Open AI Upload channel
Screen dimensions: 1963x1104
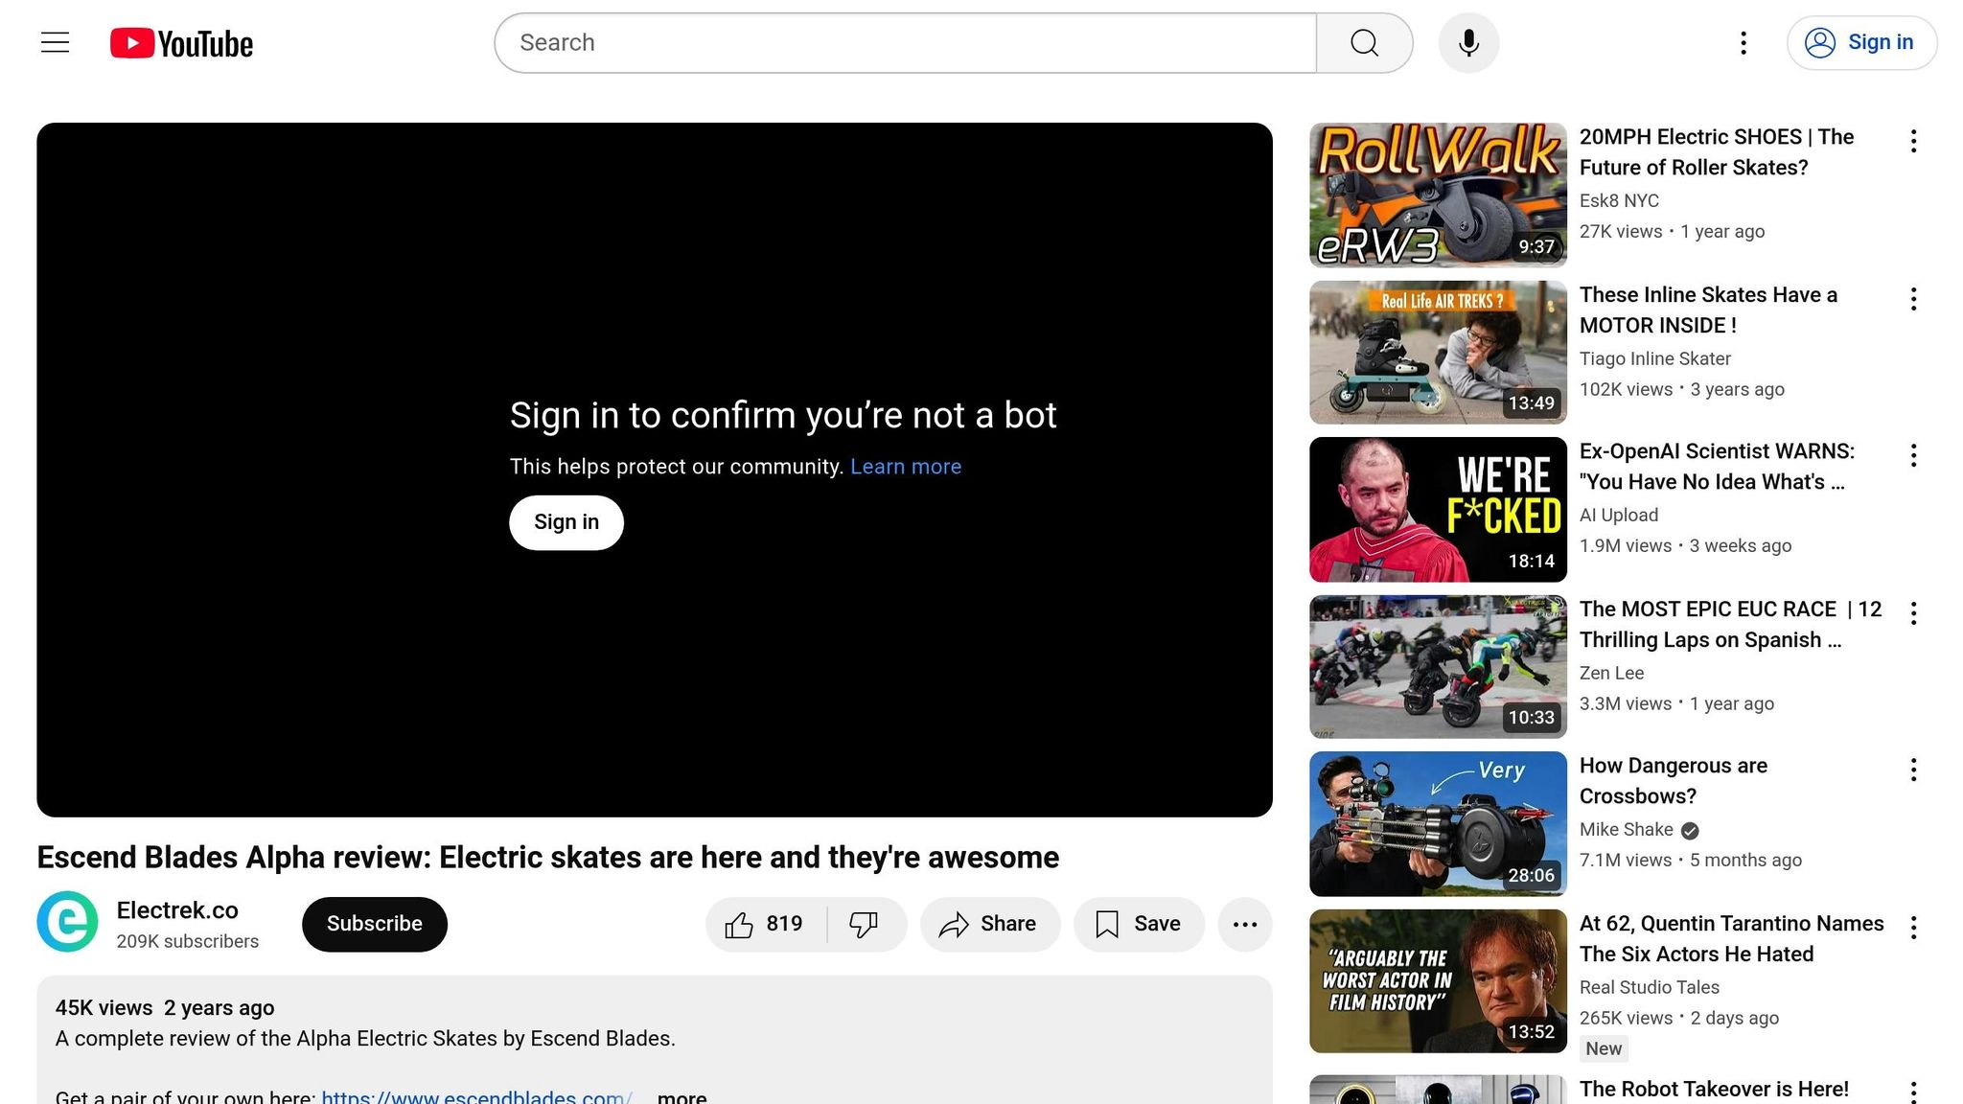(1619, 516)
